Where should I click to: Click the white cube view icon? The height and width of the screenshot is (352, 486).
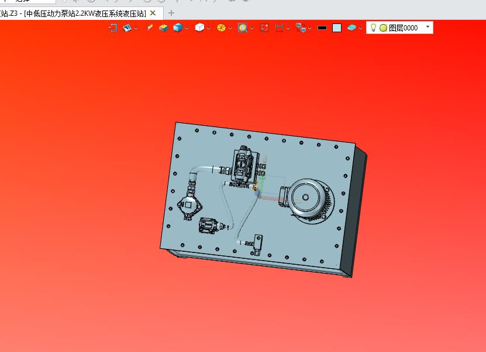tap(199, 28)
